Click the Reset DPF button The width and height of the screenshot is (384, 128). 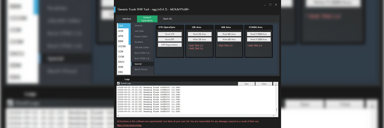[170, 39]
